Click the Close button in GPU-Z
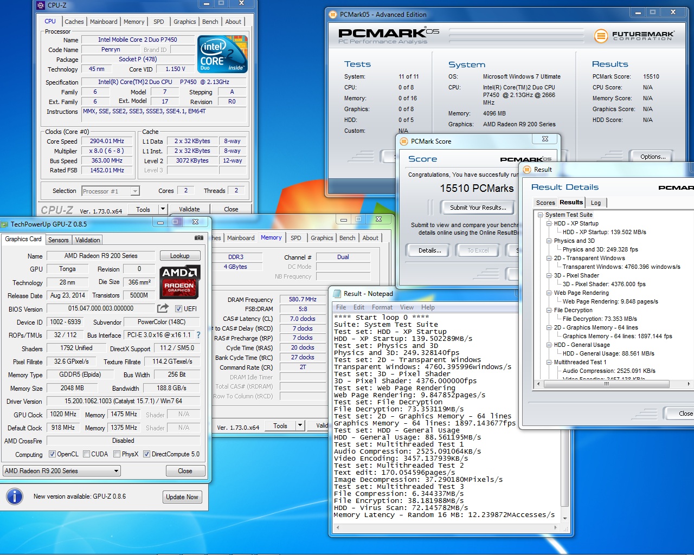The image size is (694, 555). tap(185, 471)
